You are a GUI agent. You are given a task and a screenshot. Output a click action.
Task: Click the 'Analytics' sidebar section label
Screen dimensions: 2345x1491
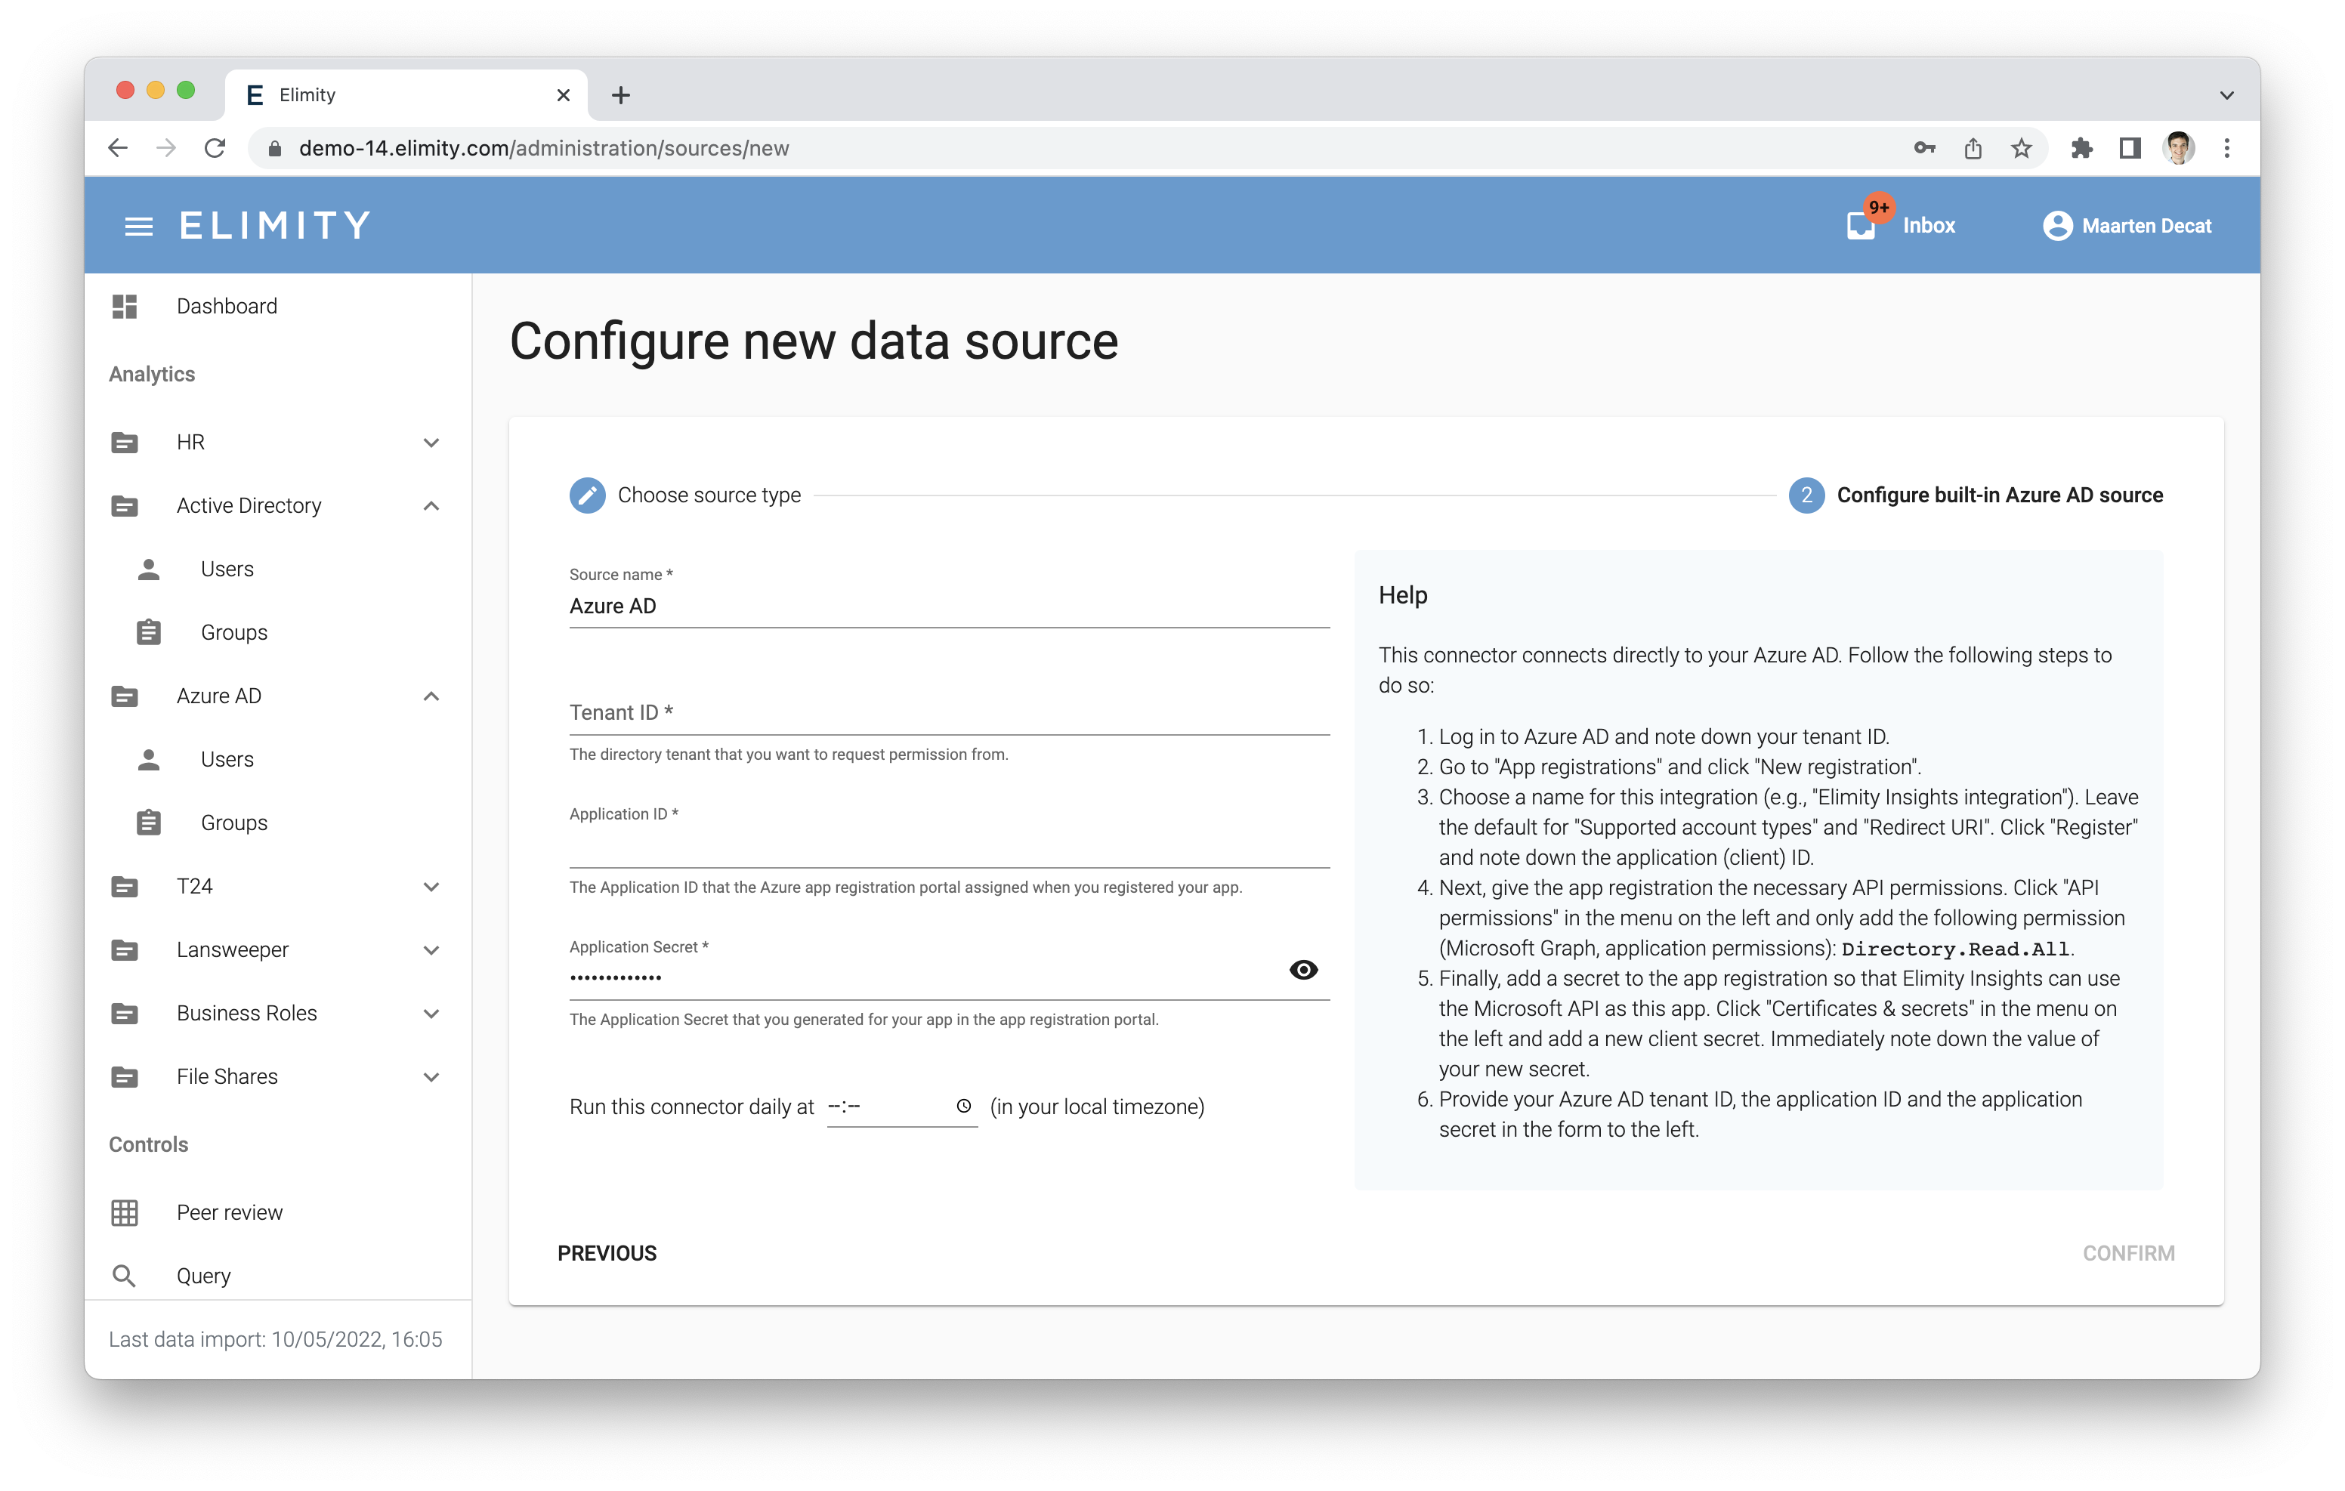pyautogui.click(x=152, y=374)
